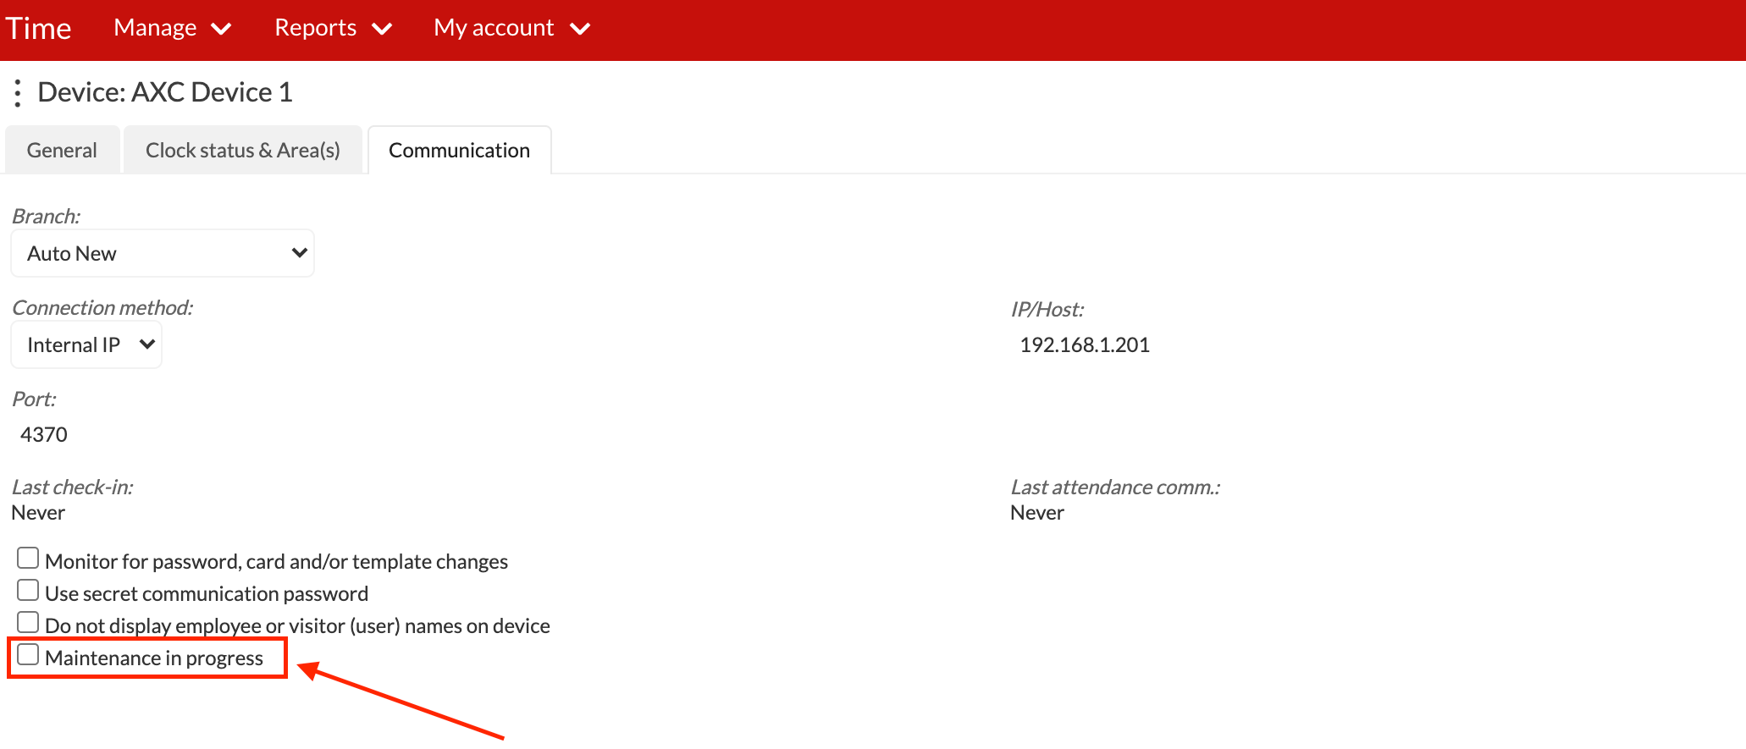Click the Time logo text
Viewport: 1746px width, 749px height.
tap(38, 29)
